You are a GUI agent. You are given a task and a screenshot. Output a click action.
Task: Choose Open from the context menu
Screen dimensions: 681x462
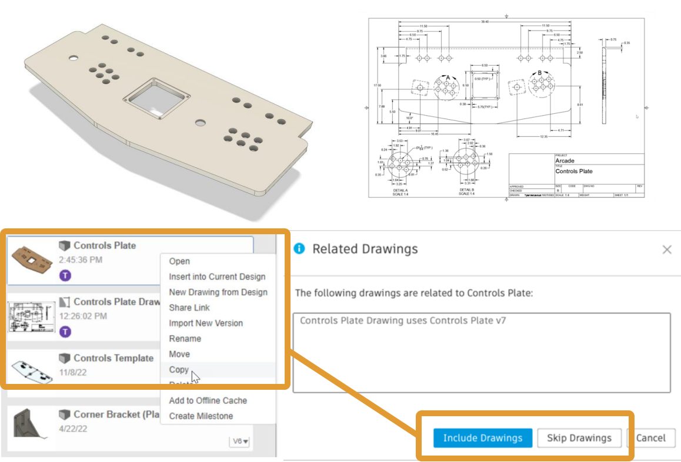tap(179, 261)
